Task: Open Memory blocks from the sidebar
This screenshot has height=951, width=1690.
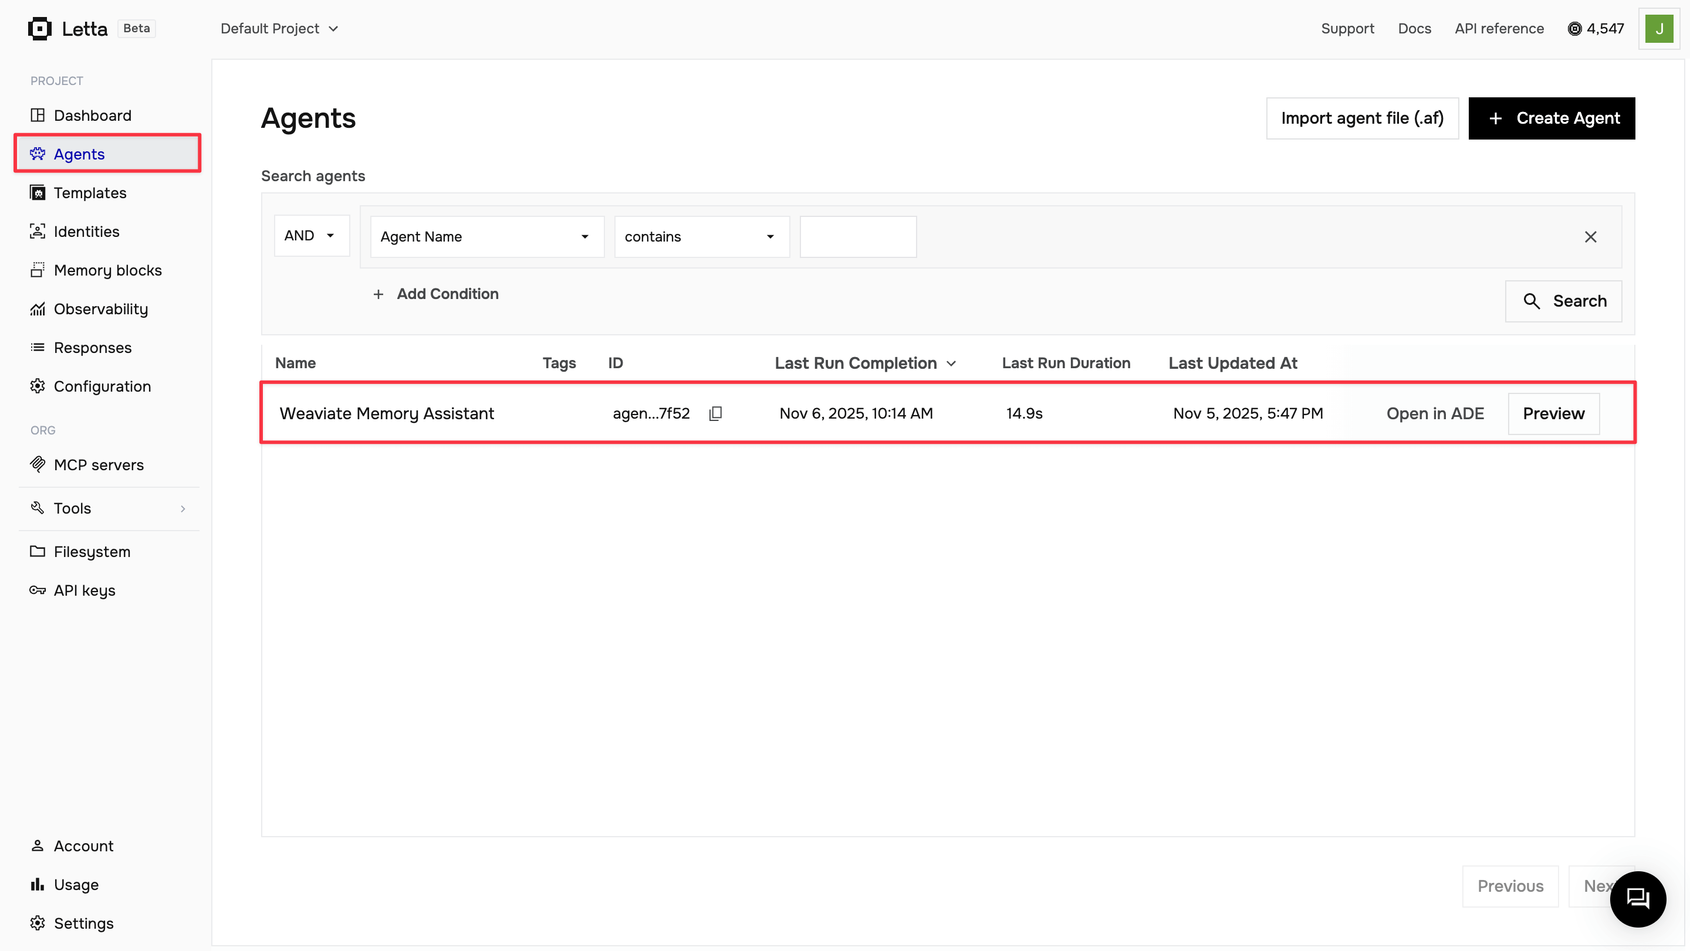Action: 107,270
